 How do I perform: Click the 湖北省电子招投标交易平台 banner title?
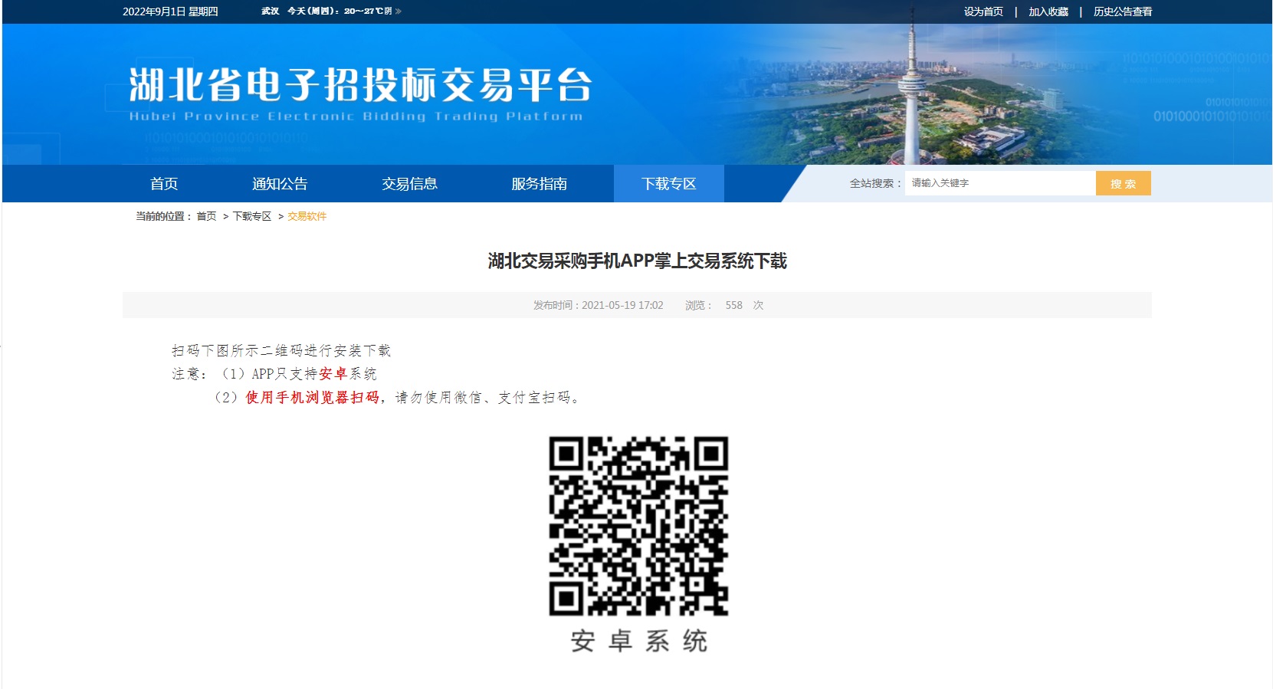point(360,84)
